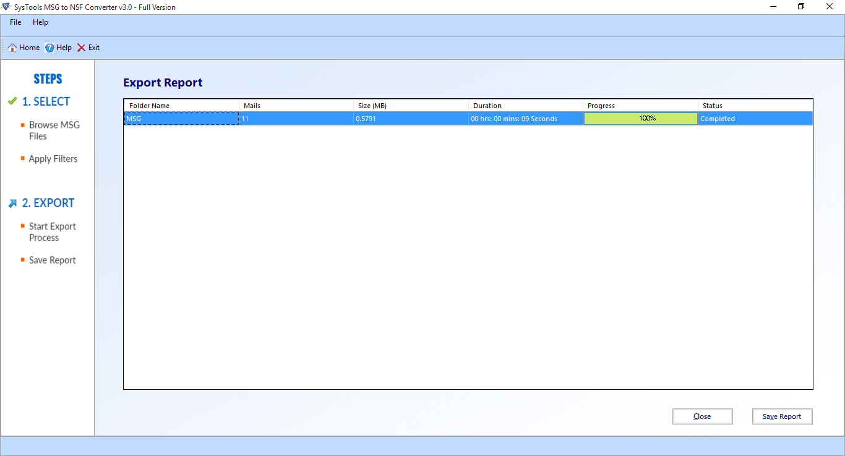This screenshot has height=456, width=845.
Task: Click the Export Report heading
Action: pyautogui.click(x=163, y=83)
